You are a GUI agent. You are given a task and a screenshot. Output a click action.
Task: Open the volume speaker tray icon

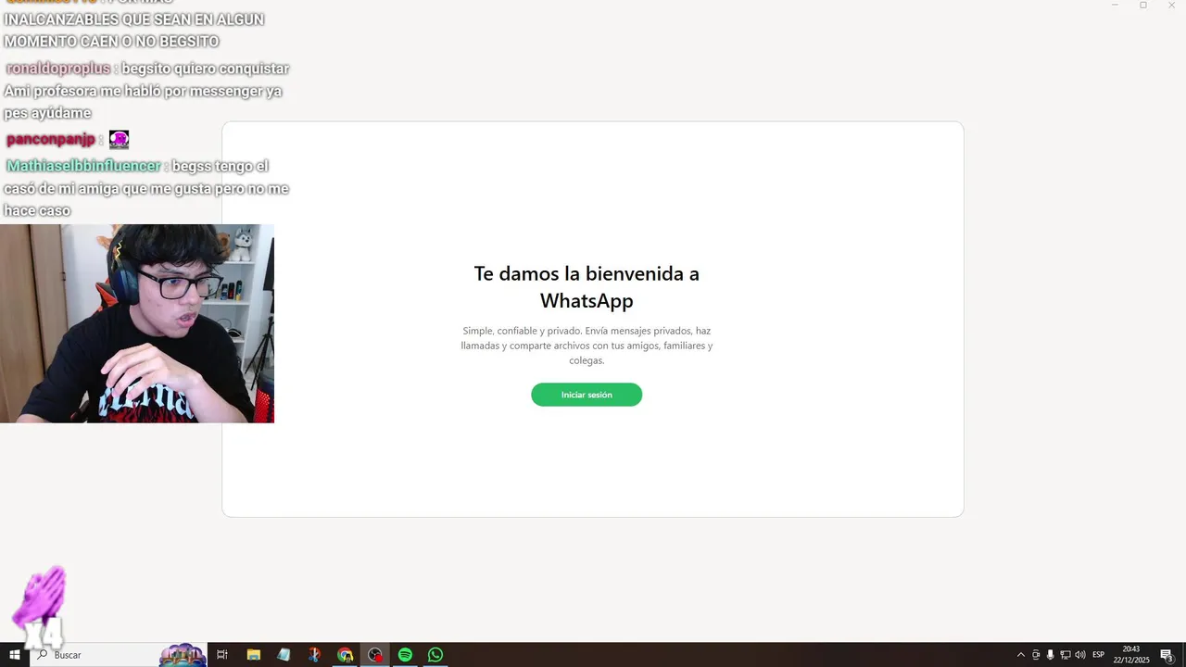tap(1079, 655)
